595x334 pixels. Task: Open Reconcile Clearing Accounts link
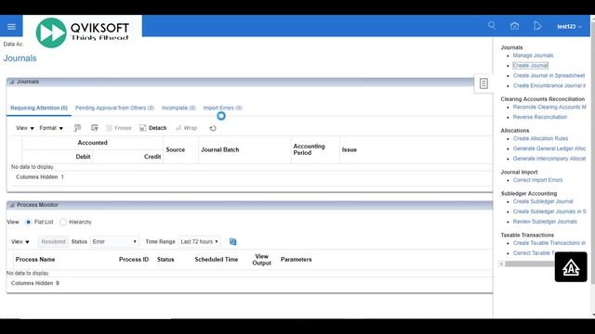[x=549, y=108]
